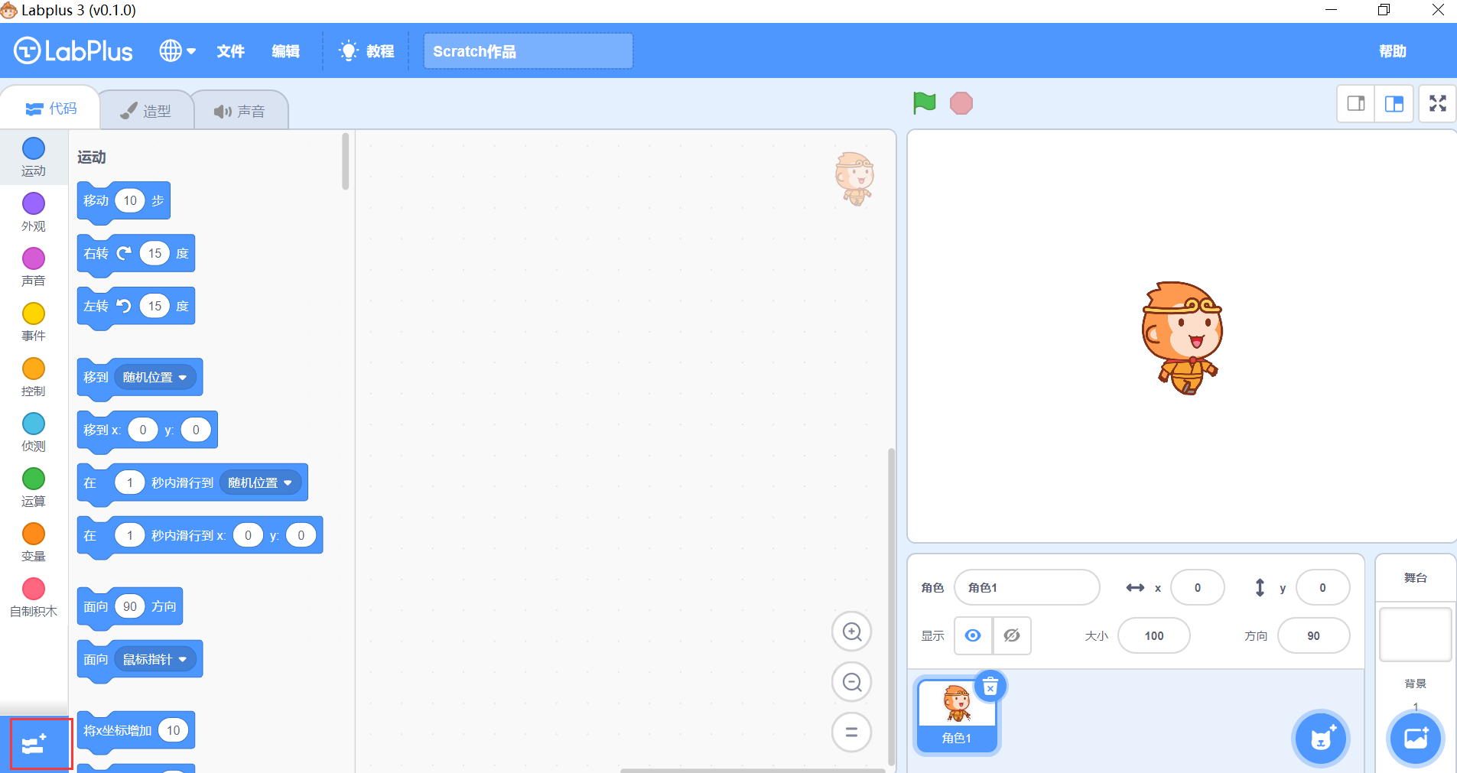Click the sprite x position field
1457x773 pixels.
[x=1197, y=587]
